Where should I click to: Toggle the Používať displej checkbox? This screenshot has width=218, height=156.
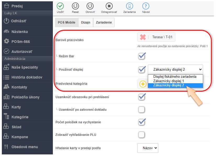pos(142,69)
